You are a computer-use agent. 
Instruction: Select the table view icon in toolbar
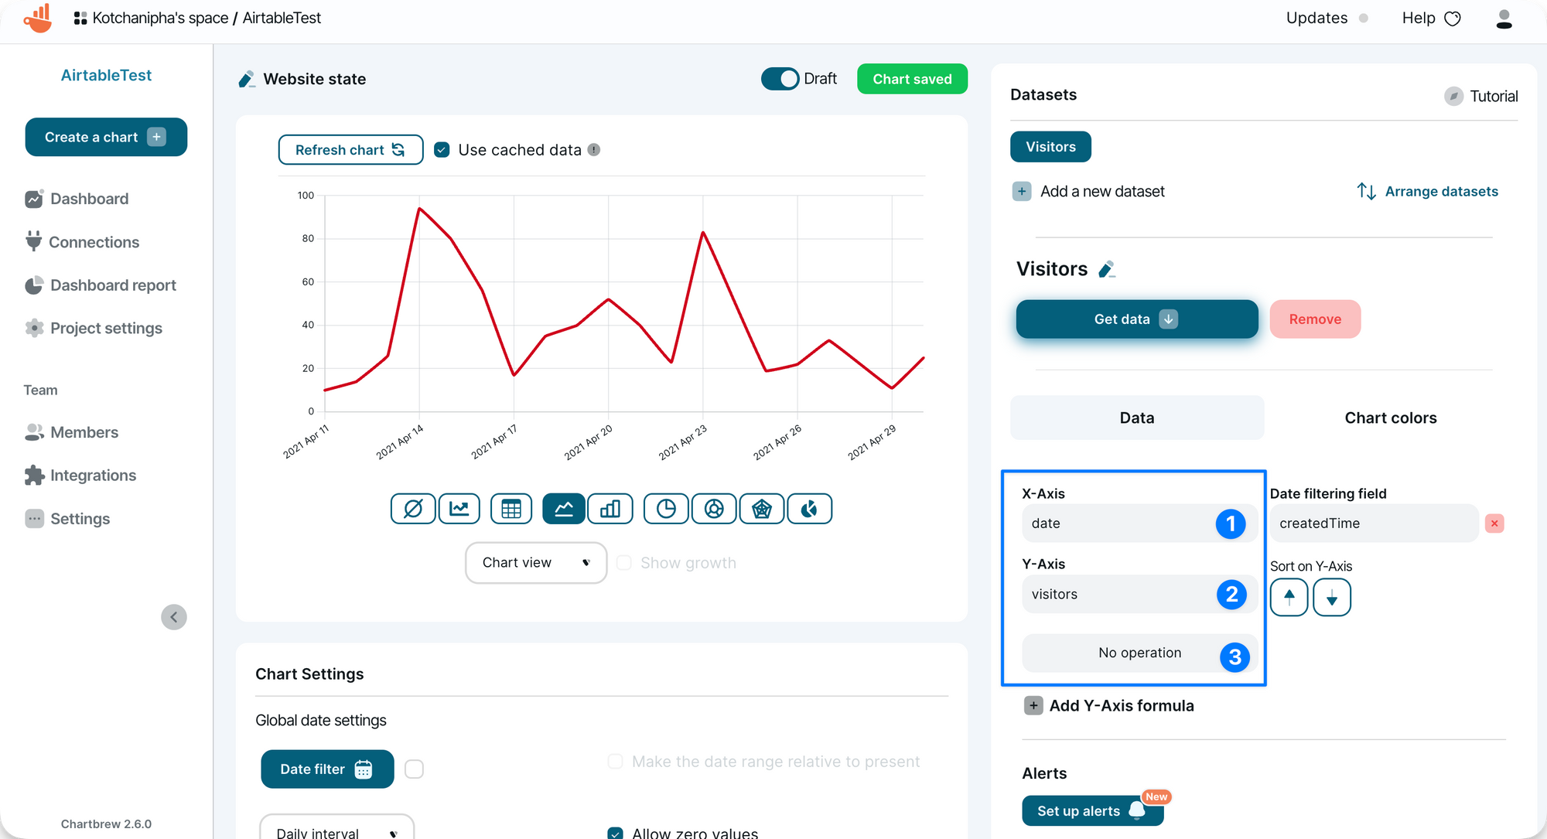[511, 508]
